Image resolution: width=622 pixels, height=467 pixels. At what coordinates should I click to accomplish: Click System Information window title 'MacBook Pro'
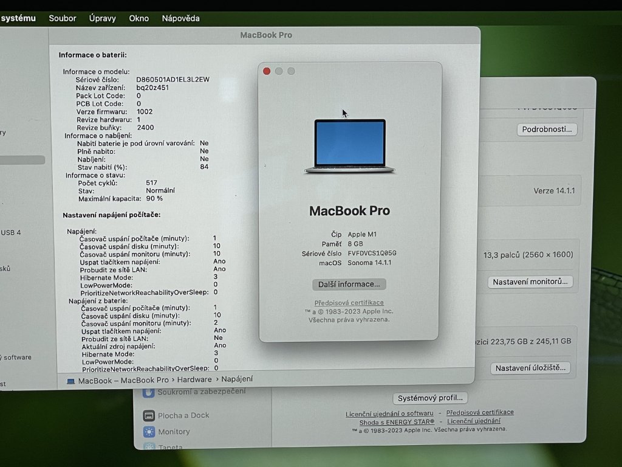point(266,35)
